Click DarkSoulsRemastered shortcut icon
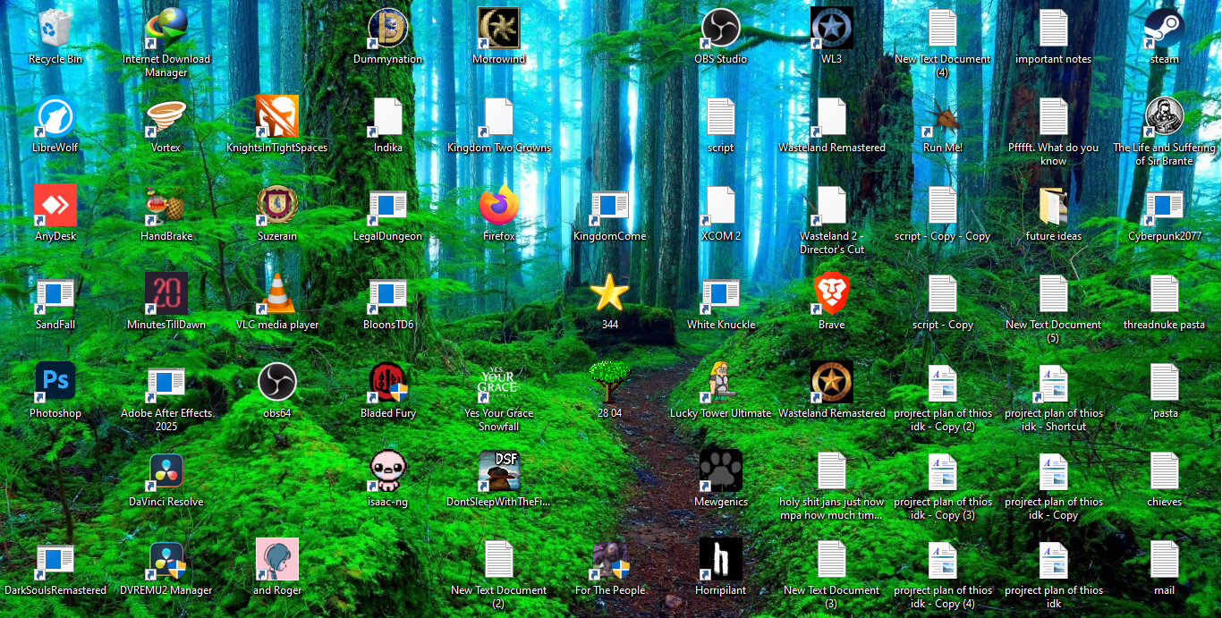Viewport: 1222px width, 618px height. [55, 559]
